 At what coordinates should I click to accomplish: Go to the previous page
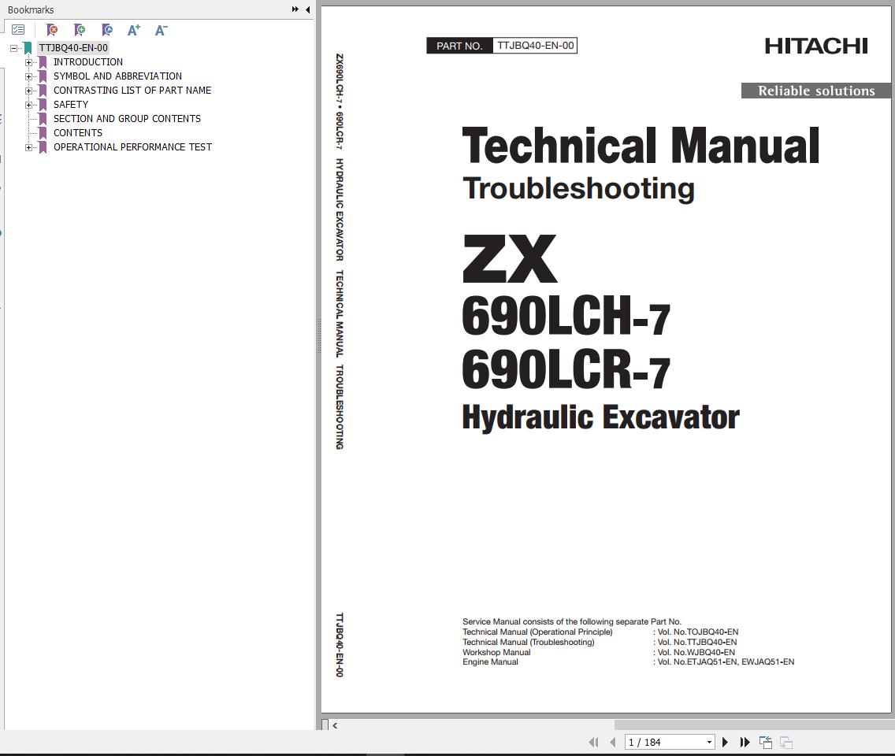[x=613, y=743]
